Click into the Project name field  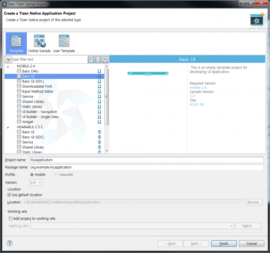146,160
